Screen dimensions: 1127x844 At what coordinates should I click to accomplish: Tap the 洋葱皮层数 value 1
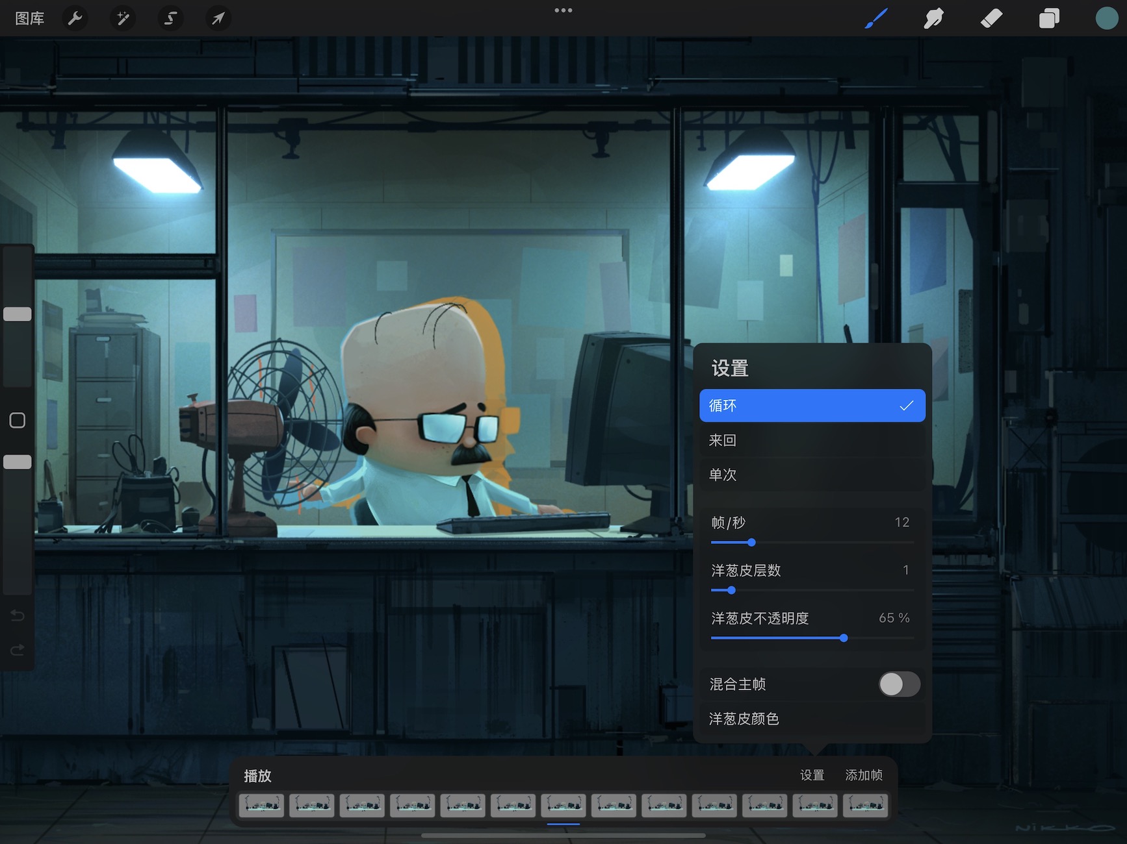tap(906, 570)
